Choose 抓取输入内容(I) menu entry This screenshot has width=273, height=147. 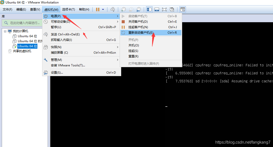click(x=81, y=40)
